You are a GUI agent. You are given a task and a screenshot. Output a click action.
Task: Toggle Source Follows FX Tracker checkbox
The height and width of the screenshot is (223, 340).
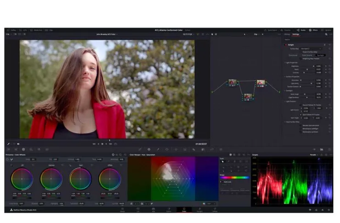pos(301,105)
